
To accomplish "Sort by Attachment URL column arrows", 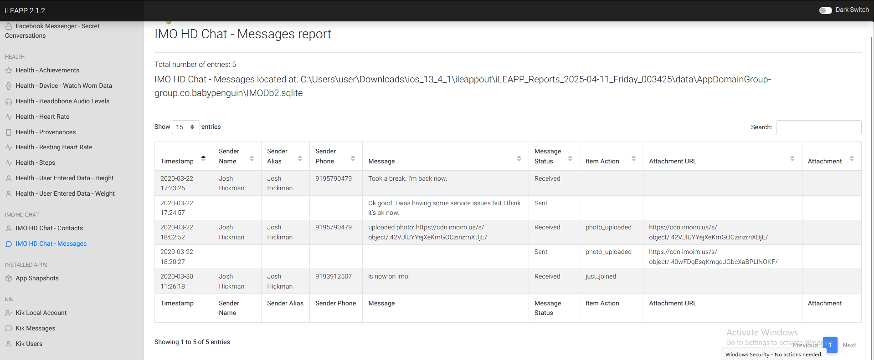I will click(x=792, y=158).
